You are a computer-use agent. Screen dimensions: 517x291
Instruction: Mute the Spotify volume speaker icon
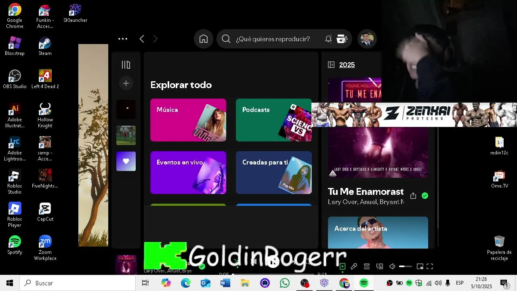392,266
